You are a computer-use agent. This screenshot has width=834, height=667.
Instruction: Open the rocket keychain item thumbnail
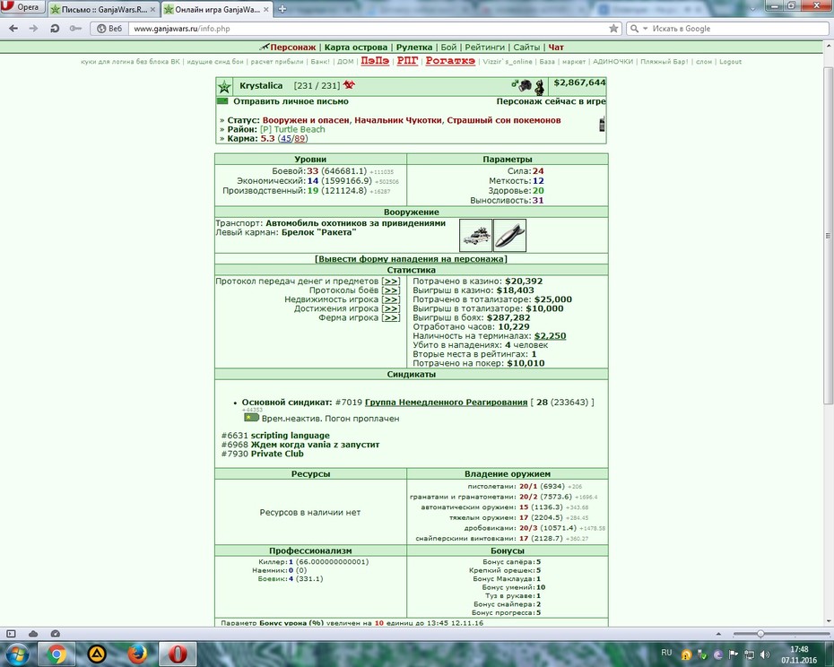[509, 235]
